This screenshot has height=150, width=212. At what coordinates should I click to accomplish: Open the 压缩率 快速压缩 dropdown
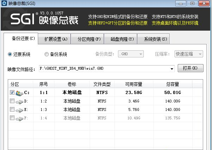[x=189, y=54]
